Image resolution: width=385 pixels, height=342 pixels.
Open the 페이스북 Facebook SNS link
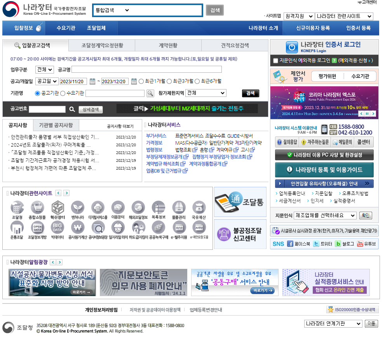299,244
